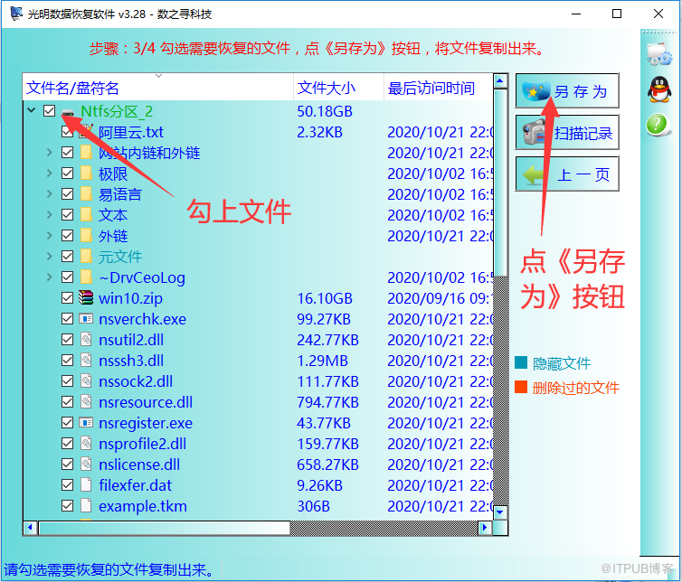Uncheck the Ntfs分区_2 checkbox
682x582 pixels.
49,111
